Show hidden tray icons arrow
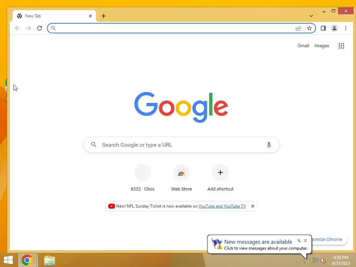This screenshot has width=356, height=267. (298, 260)
